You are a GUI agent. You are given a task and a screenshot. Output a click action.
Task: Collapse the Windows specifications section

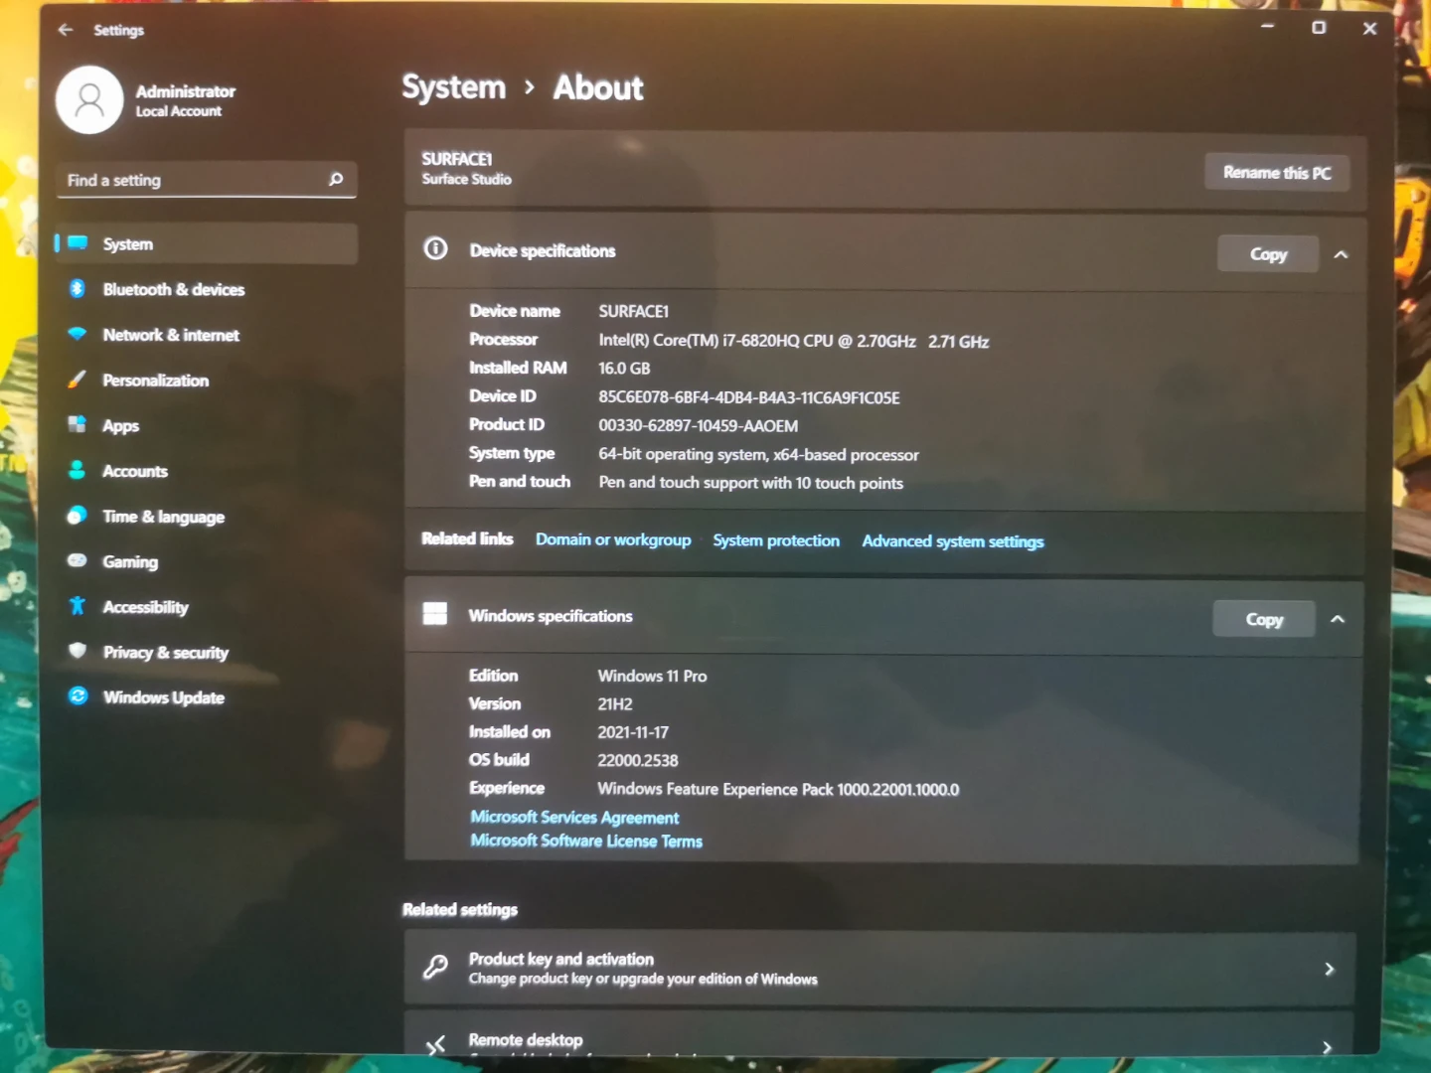pyautogui.click(x=1338, y=619)
